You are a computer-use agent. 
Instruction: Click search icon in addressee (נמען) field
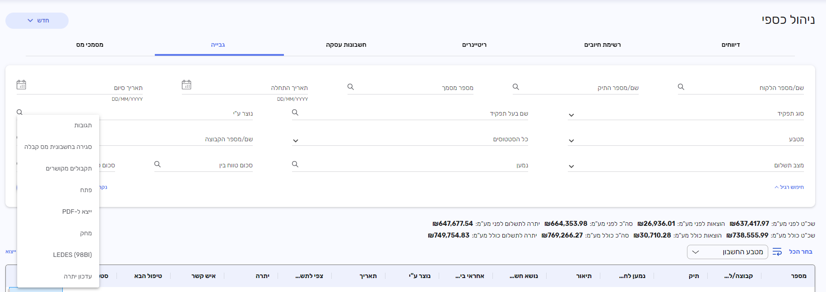click(295, 164)
